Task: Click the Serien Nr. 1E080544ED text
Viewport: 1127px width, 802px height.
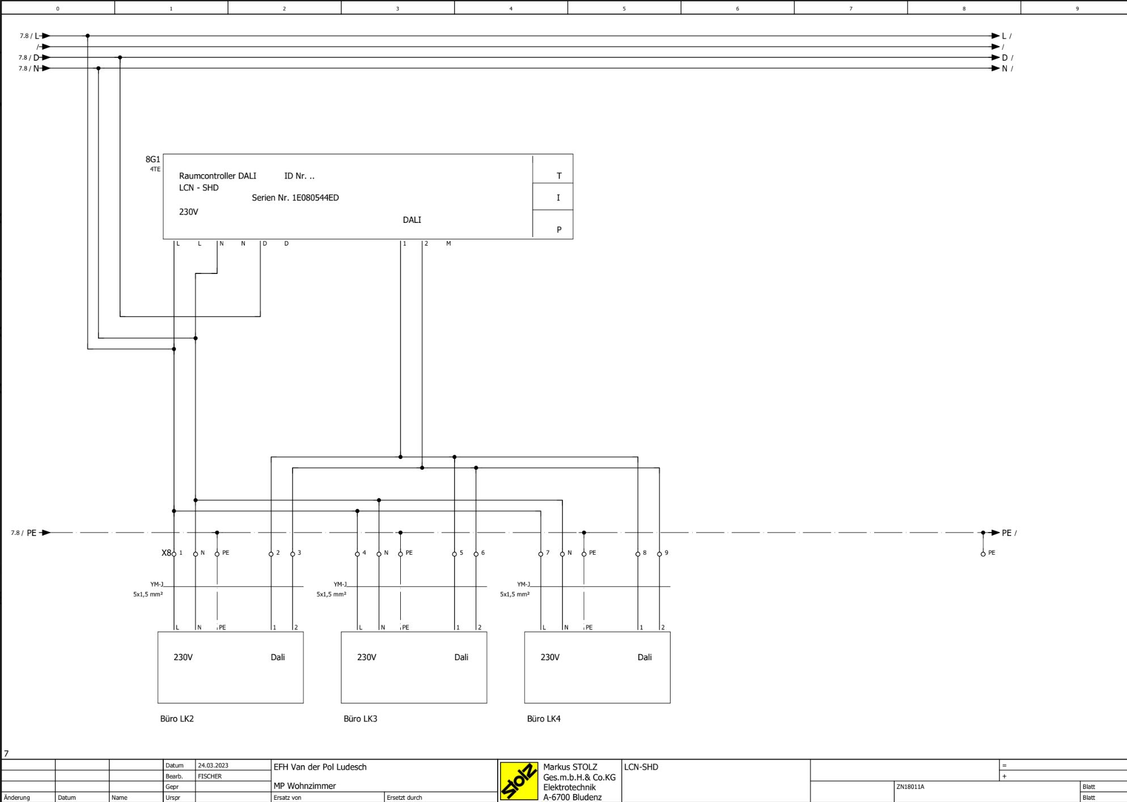Action: point(295,198)
